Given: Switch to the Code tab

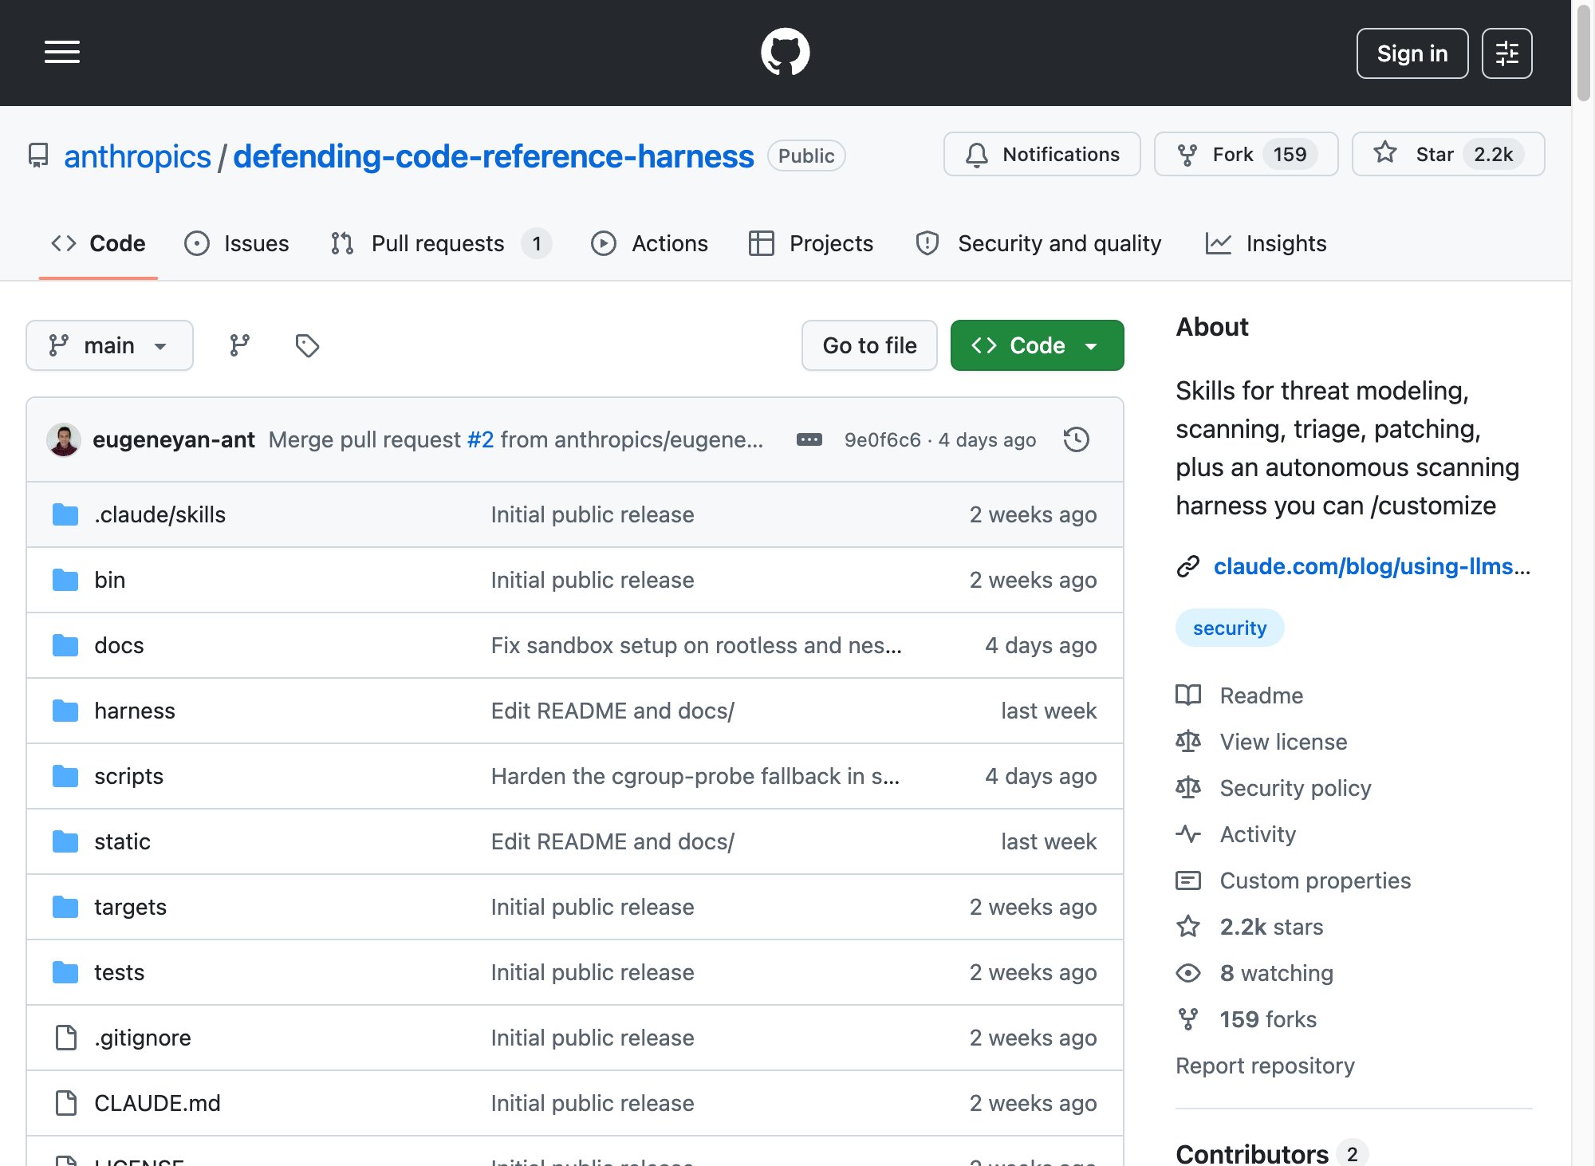Looking at the screenshot, I should click(x=98, y=243).
